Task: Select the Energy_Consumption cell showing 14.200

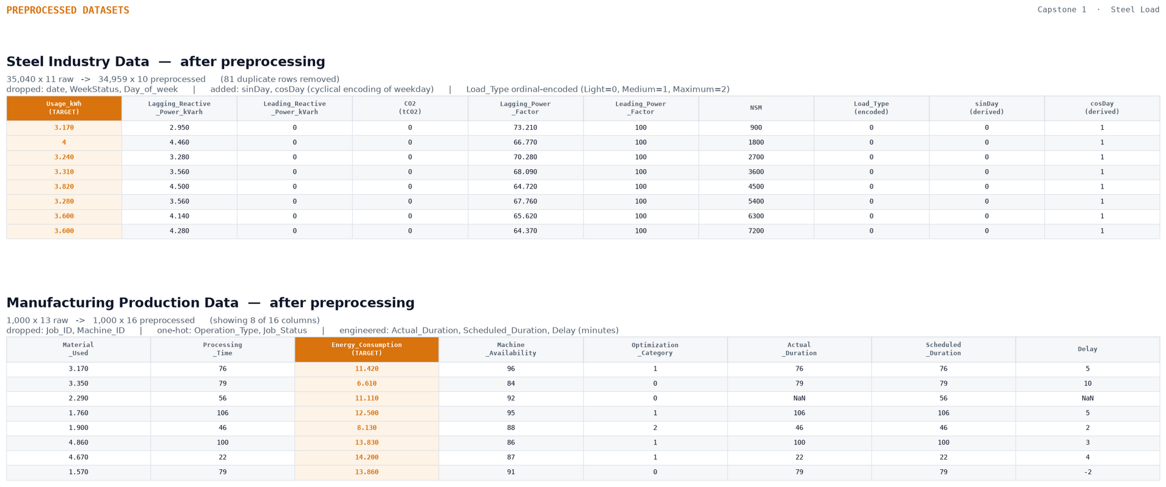Action: tap(367, 457)
